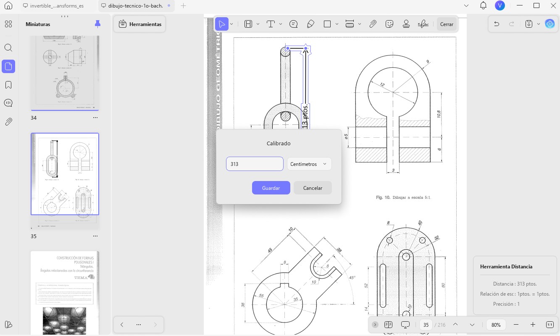Open the 80% zoom level field
The image size is (560, 336).
coord(496,325)
